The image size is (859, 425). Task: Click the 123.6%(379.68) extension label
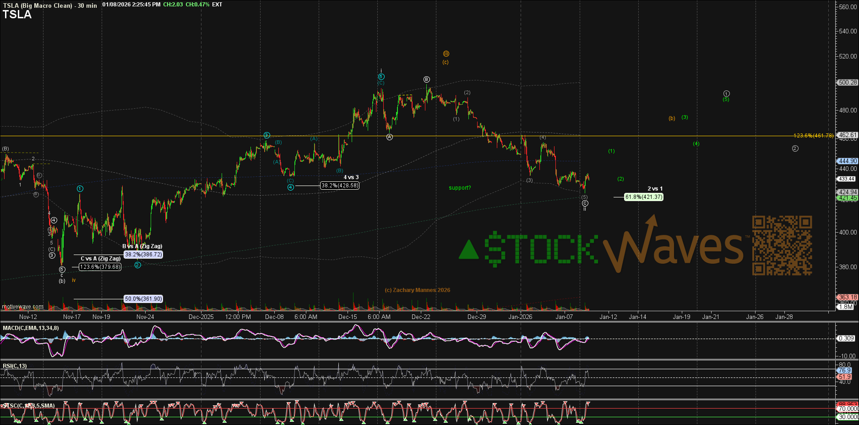[100, 267]
